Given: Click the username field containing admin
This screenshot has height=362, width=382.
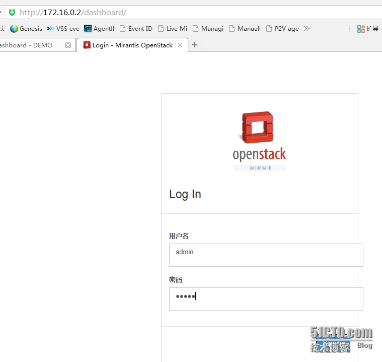Looking at the screenshot, I should coord(266,255).
